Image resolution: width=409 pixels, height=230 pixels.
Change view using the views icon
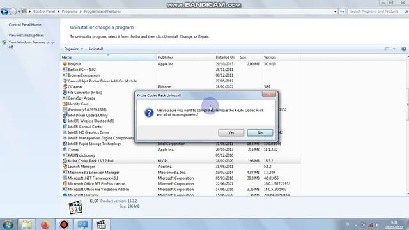pos(387,49)
